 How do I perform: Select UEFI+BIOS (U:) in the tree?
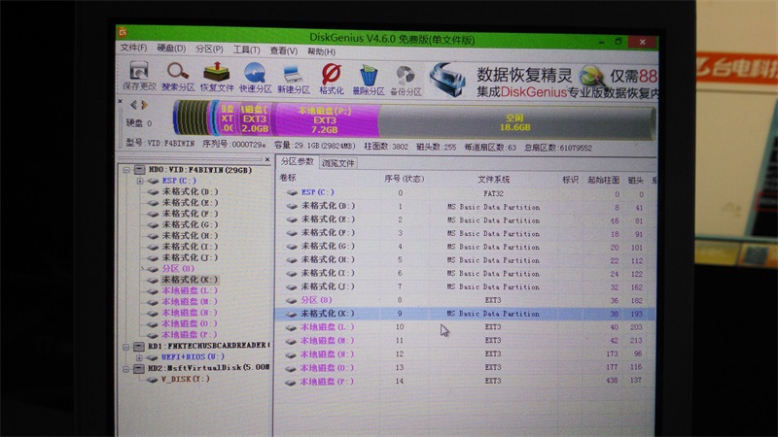click(x=193, y=356)
